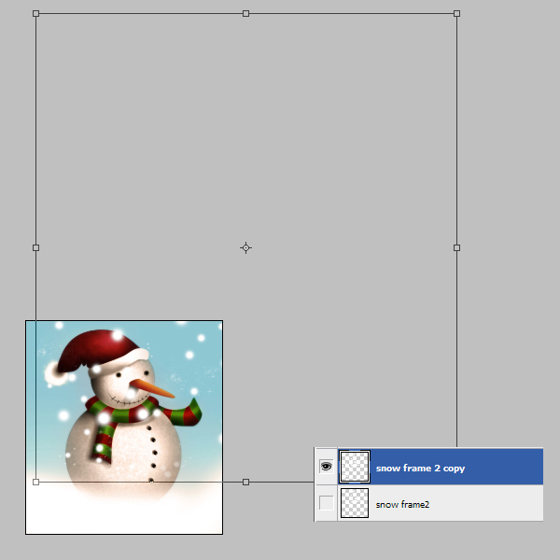
Task: Click the bottom-center transform handle
Action: (245, 482)
